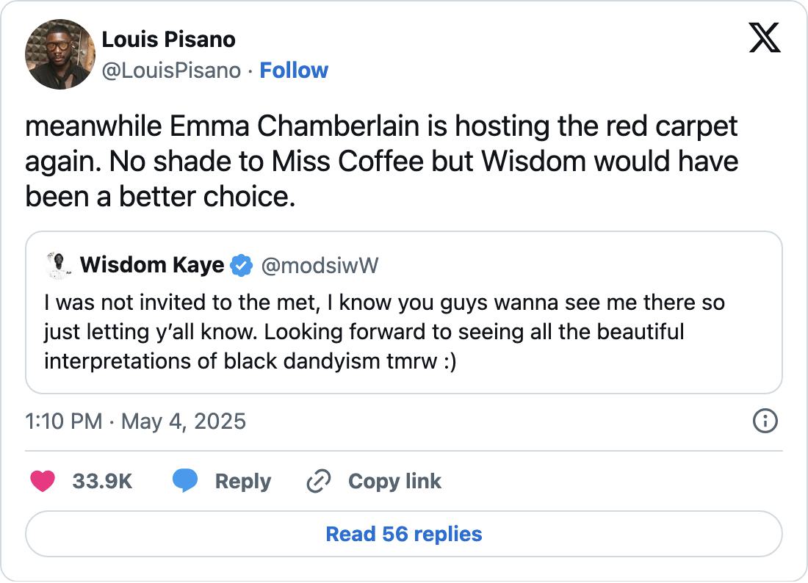This screenshot has height=583, width=808.
Task: Open the 1:10 PM May 4, 2025 timestamp
Action: coord(135,421)
